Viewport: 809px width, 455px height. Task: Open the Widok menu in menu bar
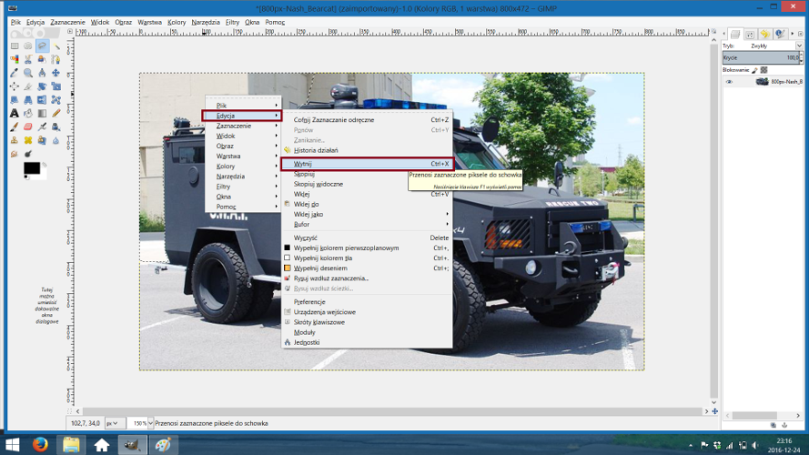(x=99, y=22)
